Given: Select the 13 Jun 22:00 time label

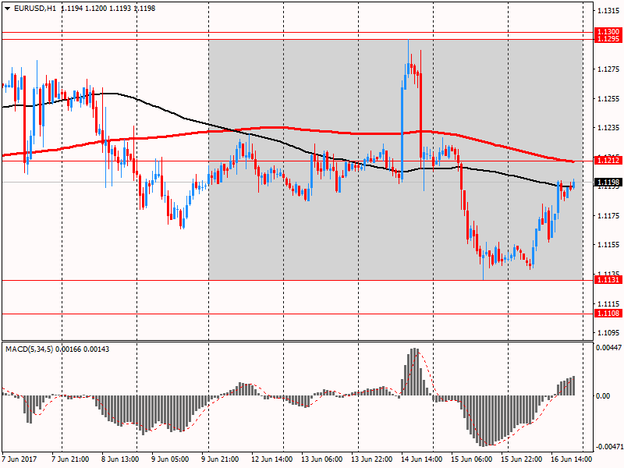Looking at the screenshot, I should click(372, 459).
